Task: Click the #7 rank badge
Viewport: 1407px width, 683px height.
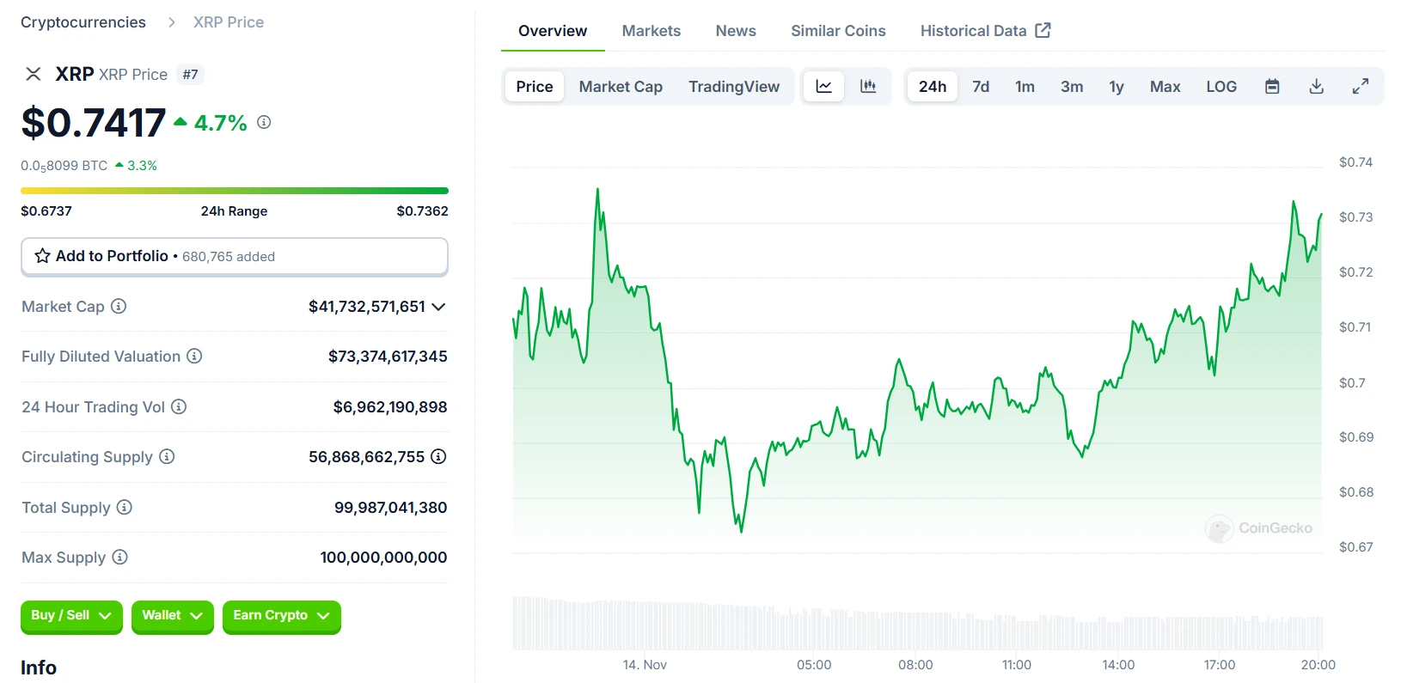Action: coord(190,75)
